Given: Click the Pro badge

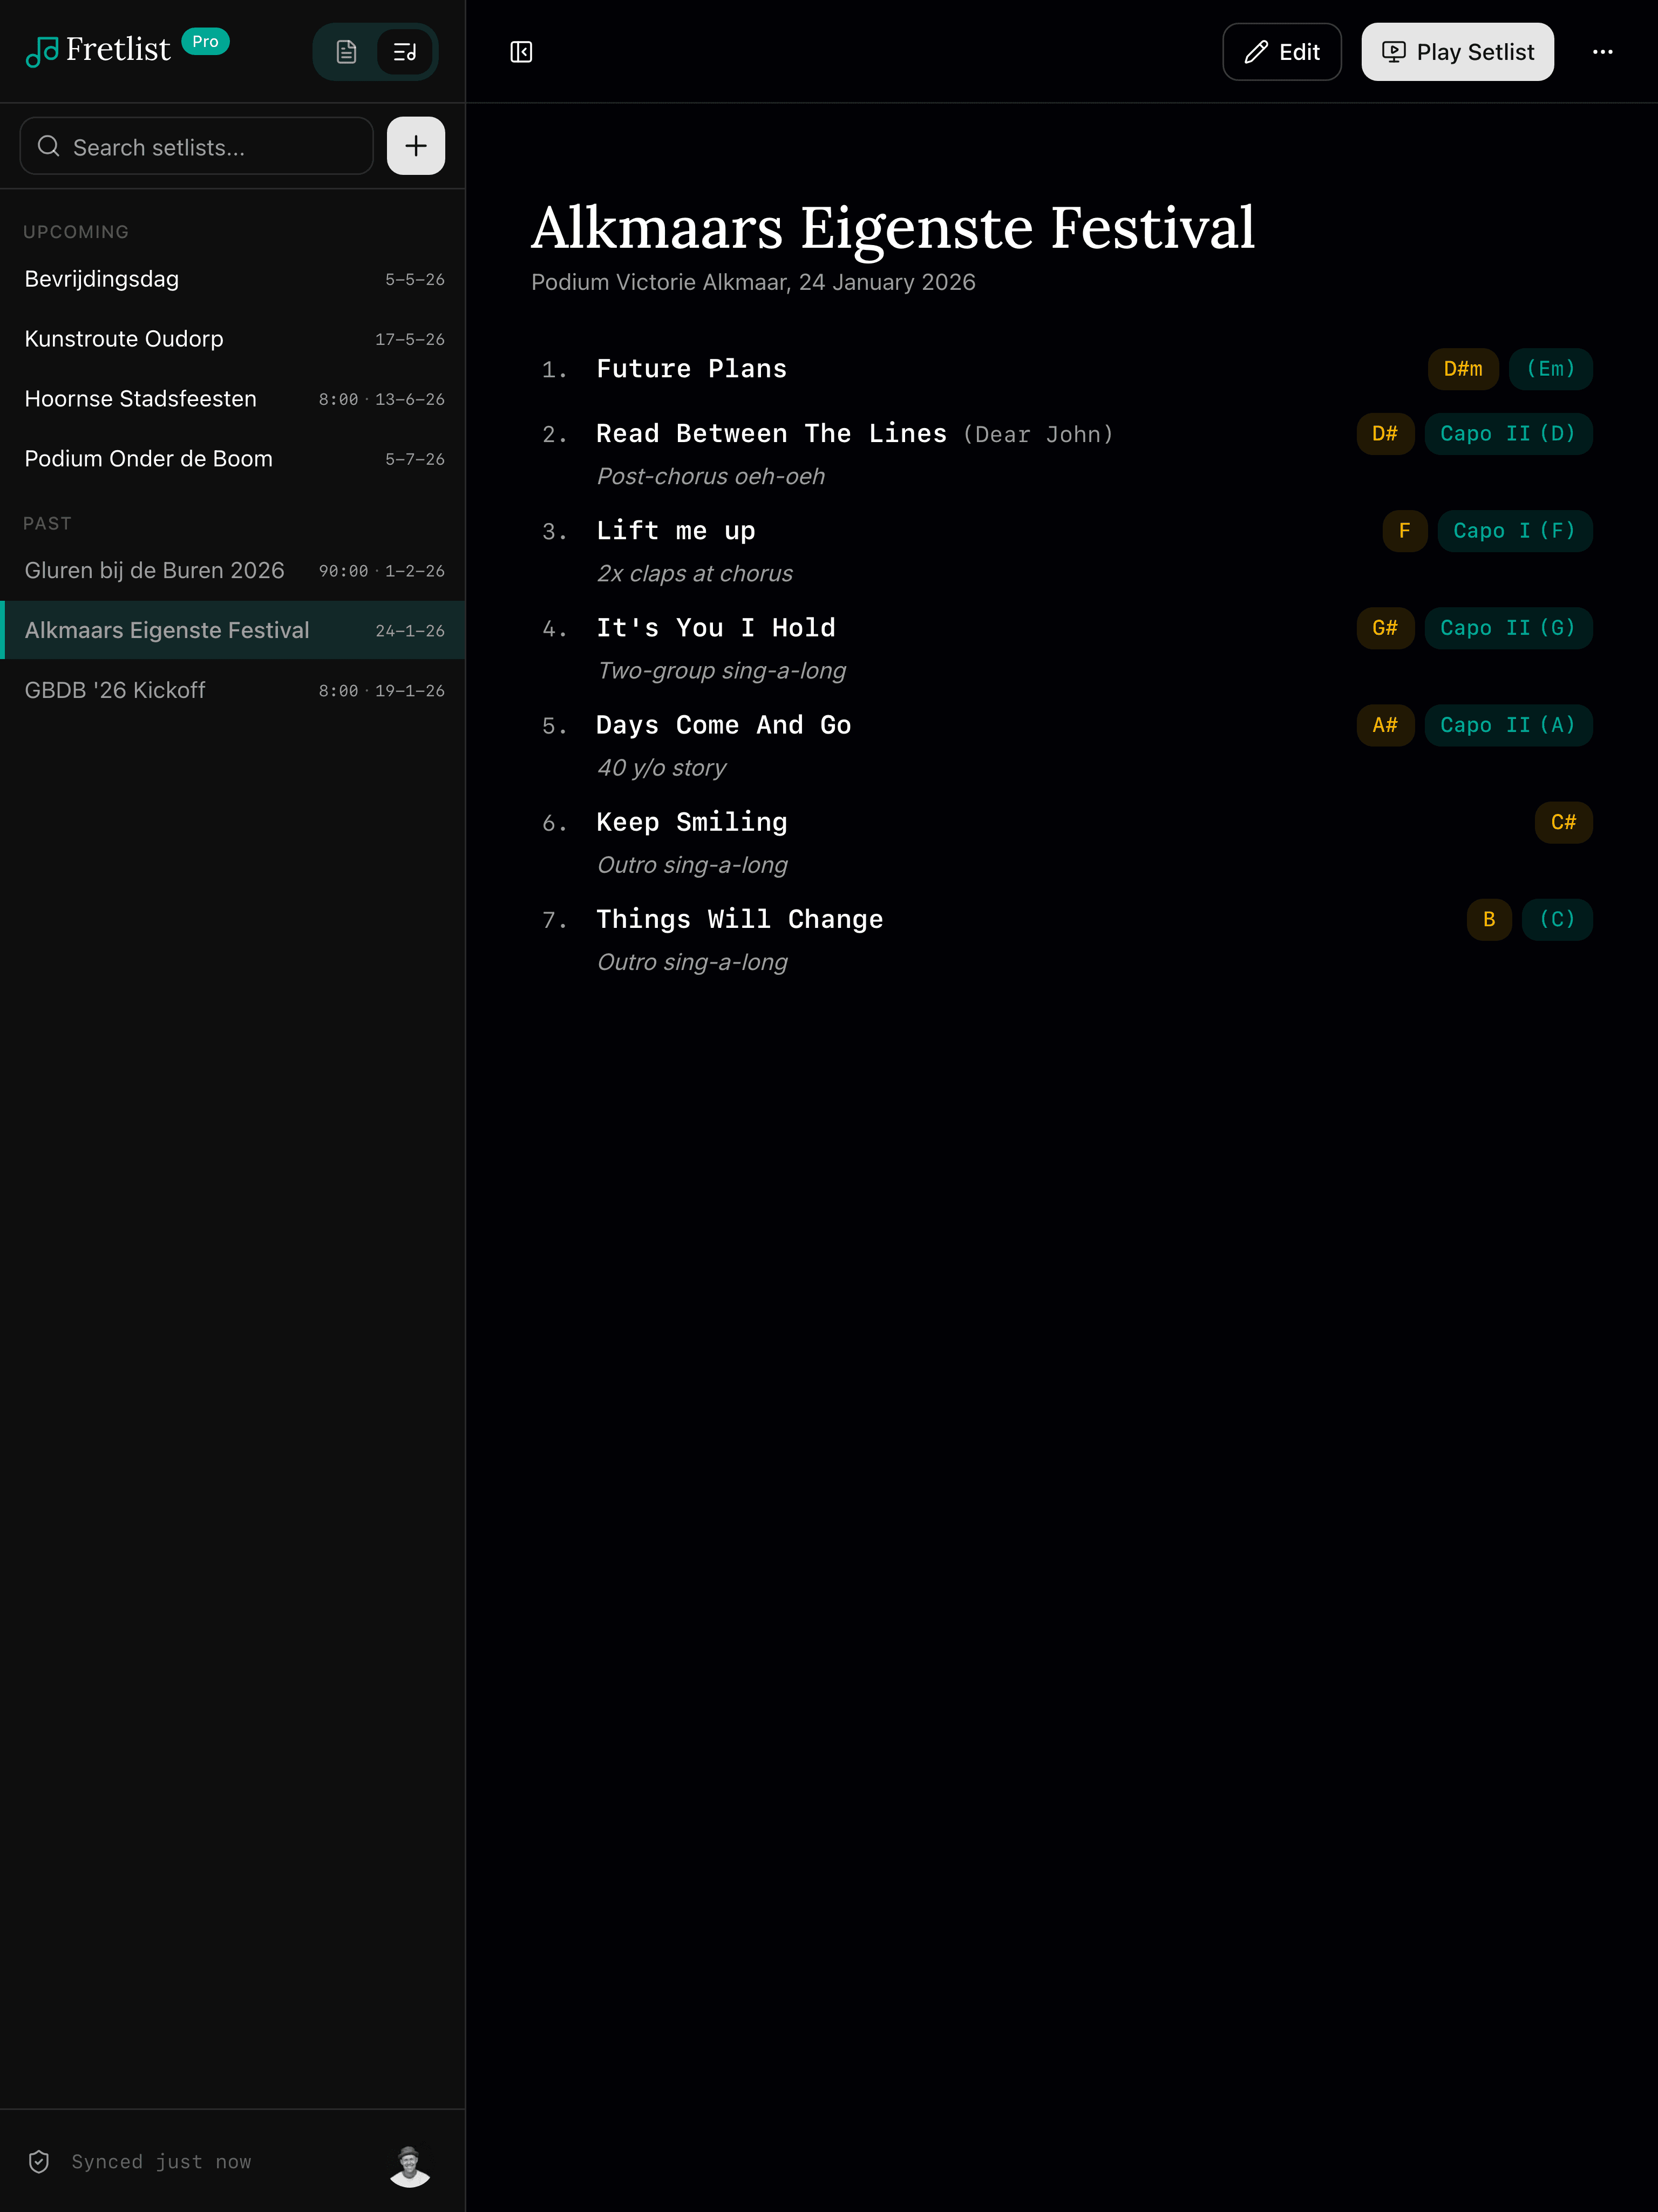Looking at the screenshot, I should point(205,42).
